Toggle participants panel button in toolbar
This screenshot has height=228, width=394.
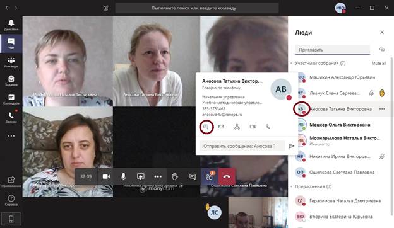[x=210, y=176]
